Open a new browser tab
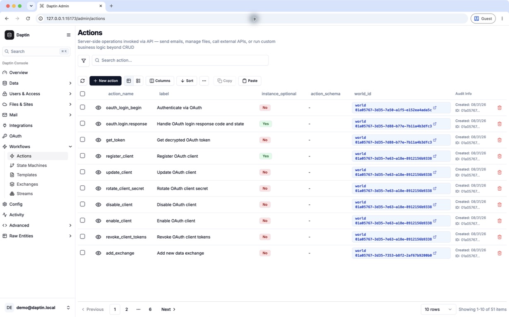 [x=111, y=6]
